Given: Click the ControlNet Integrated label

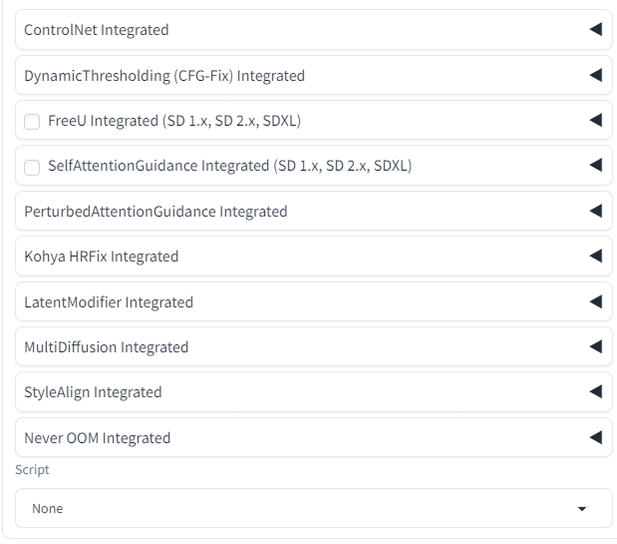Looking at the screenshot, I should (97, 30).
